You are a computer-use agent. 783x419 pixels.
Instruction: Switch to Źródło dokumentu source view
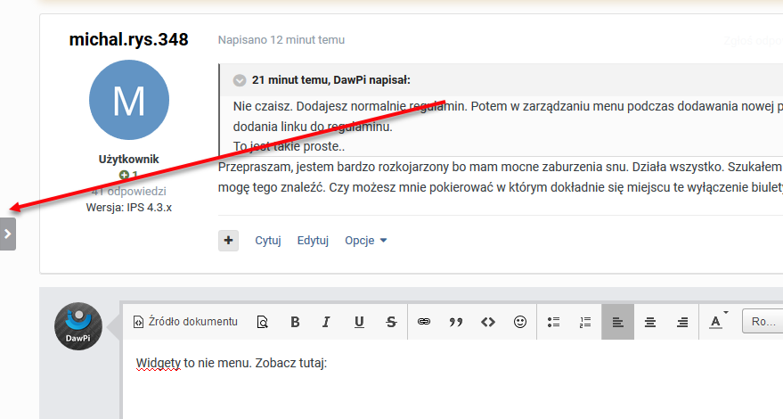click(x=185, y=322)
